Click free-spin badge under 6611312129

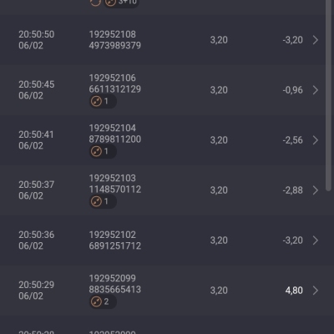pos(103,101)
